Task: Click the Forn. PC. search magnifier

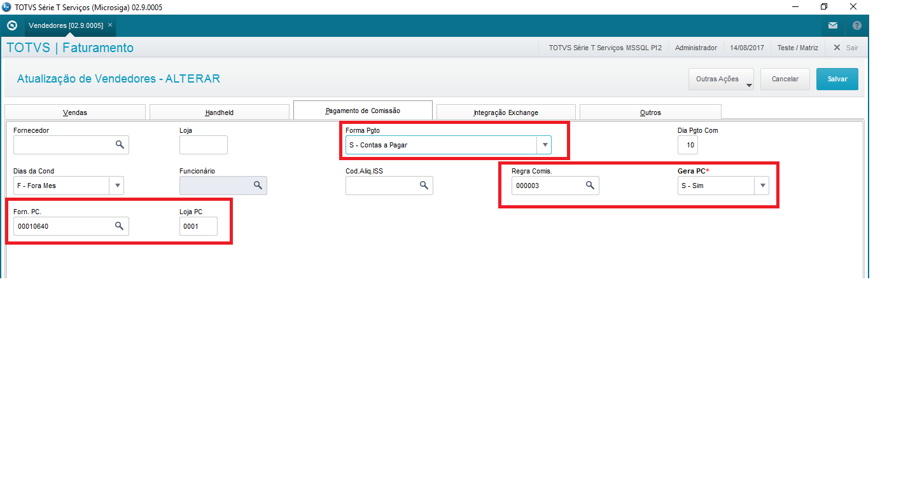Action: tap(119, 226)
